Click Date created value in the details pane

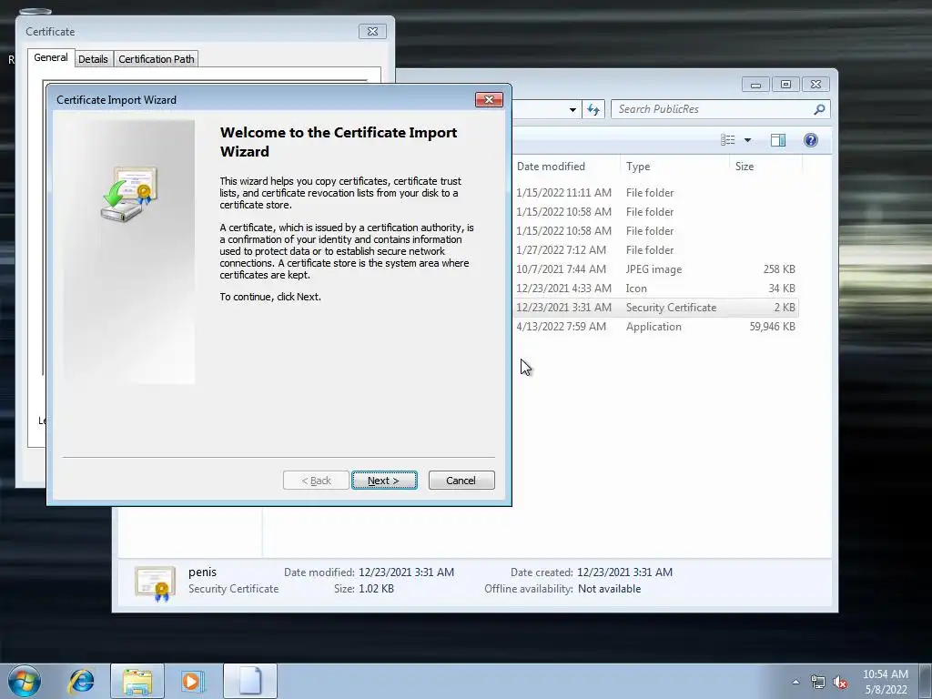point(624,572)
